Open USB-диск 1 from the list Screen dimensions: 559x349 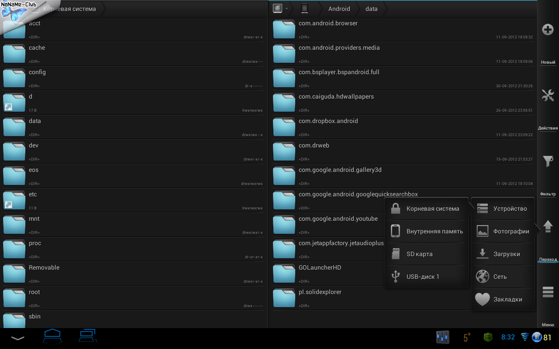coord(427,277)
